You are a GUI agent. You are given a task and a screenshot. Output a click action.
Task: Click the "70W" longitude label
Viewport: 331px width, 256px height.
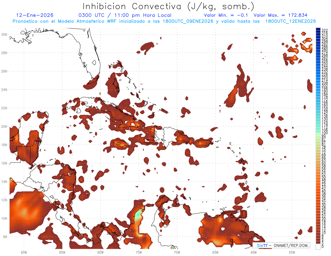tap(177, 252)
